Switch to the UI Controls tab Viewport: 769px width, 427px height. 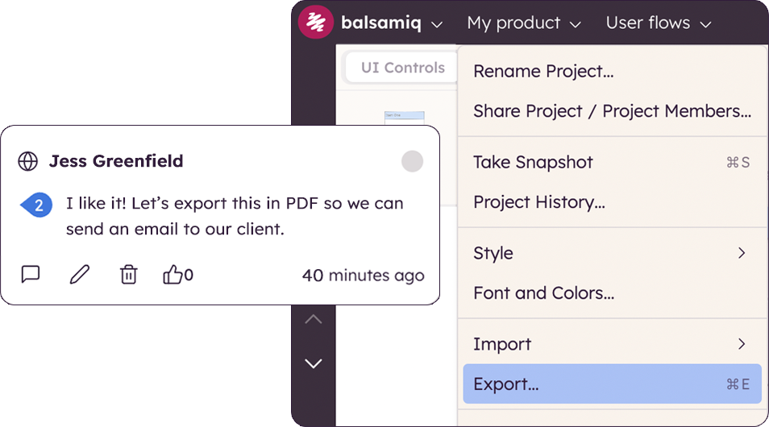coord(403,68)
